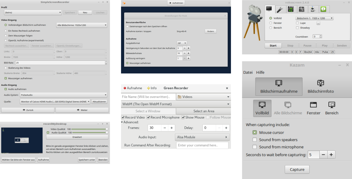Viewport: 352px width, 179px height.
Task: Enable Lupe checkbox in vokoscreen
Action: point(297,23)
